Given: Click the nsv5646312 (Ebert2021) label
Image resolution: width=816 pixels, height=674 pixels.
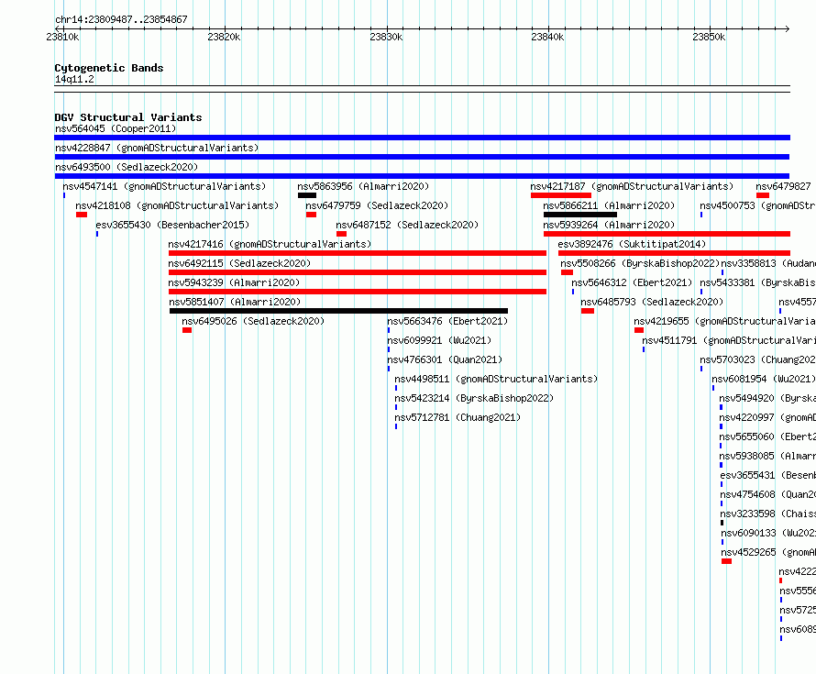Looking at the screenshot, I should click(x=632, y=282).
